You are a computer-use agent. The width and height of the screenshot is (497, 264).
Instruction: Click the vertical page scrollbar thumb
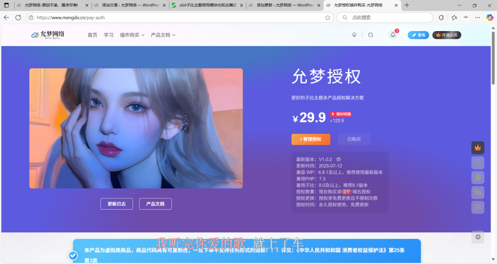tap(493, 57)
